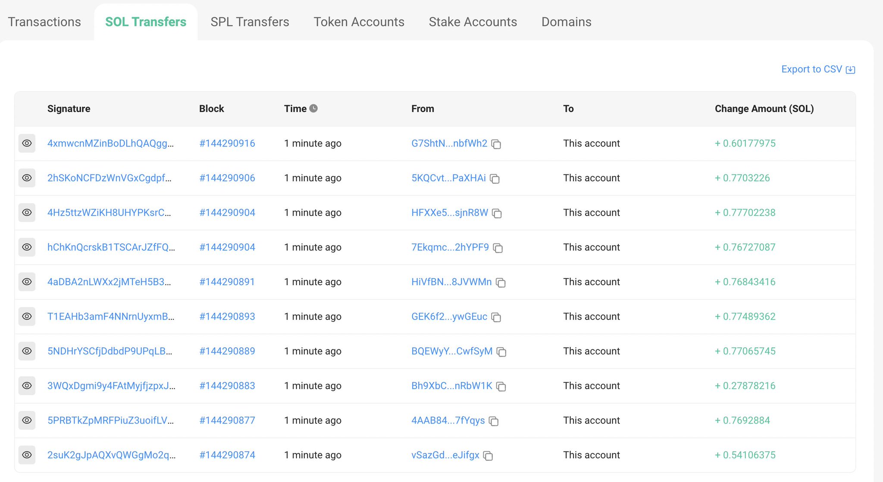Open sender account G7ShtN...nbfWh2
The width and height of the screenshot is (883, 482).
pyautogui.click(x=449, y=143)
